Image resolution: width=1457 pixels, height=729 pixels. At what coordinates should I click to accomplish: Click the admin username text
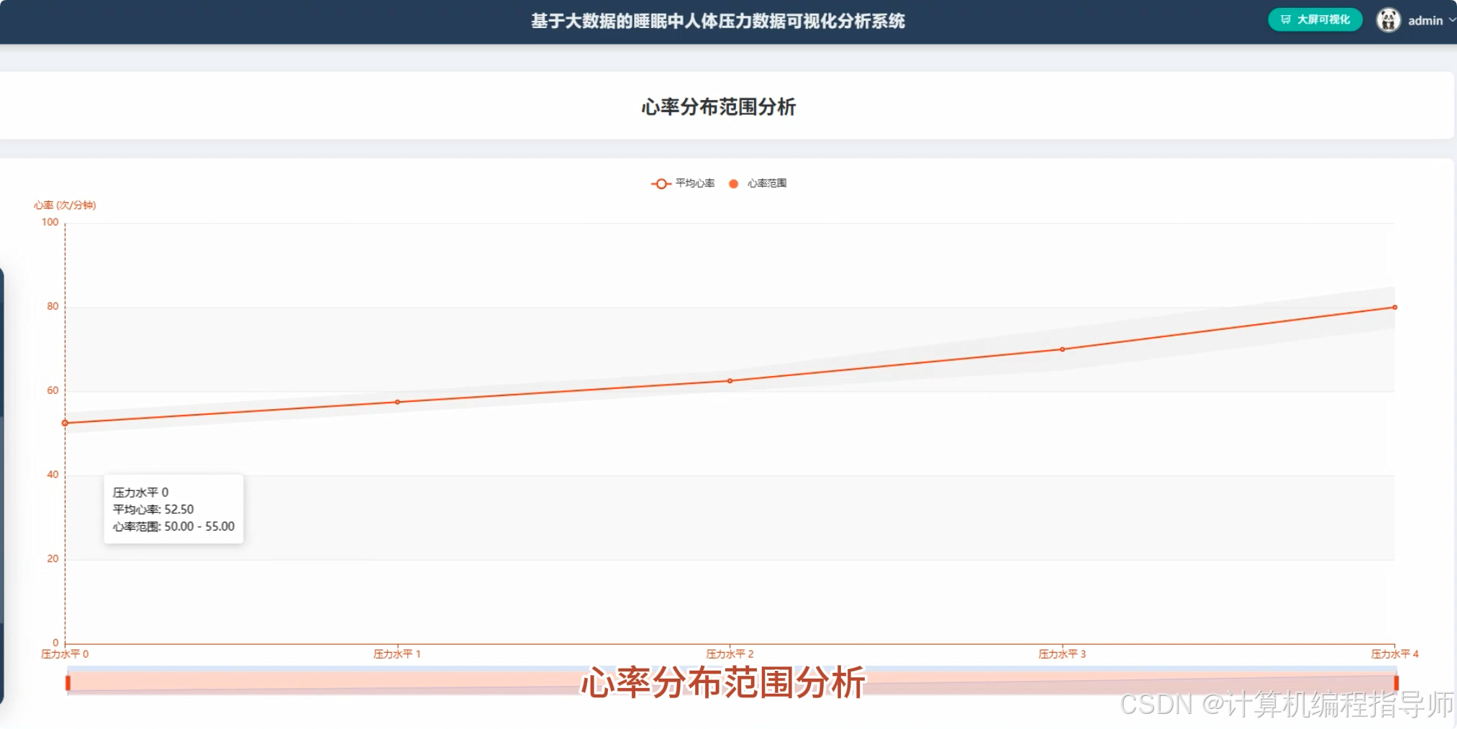[1425, 21]
